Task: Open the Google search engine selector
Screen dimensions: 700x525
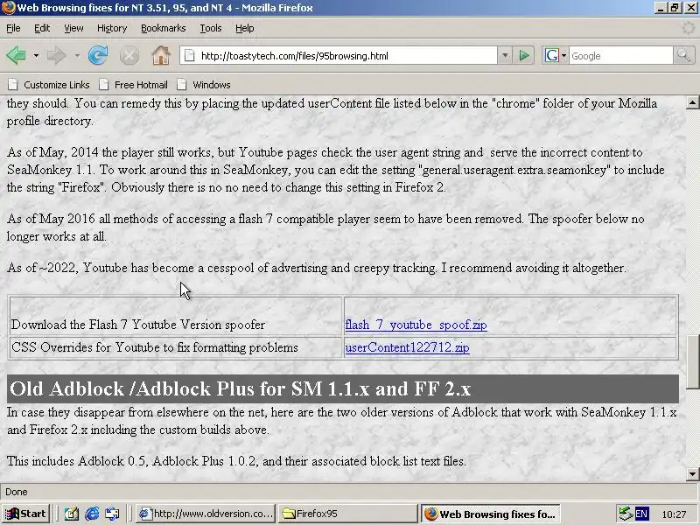Action: tap(555, 56)
